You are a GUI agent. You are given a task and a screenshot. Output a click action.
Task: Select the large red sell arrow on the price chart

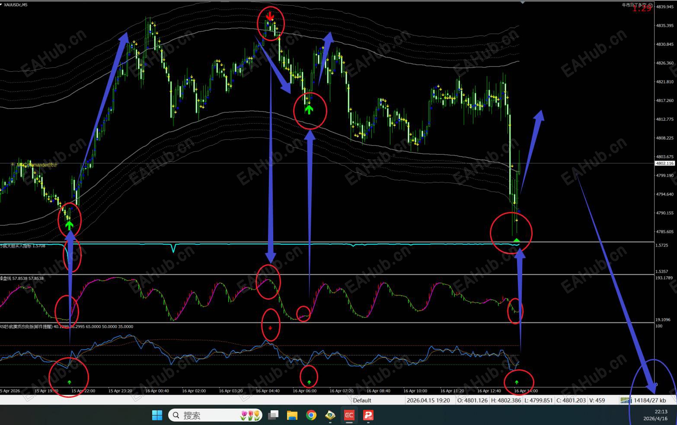270,17
